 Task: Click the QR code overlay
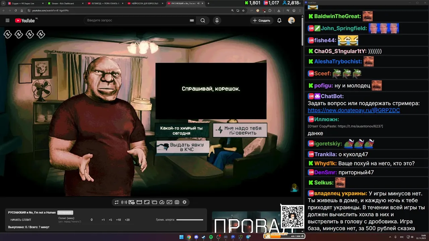coord(292,217)
